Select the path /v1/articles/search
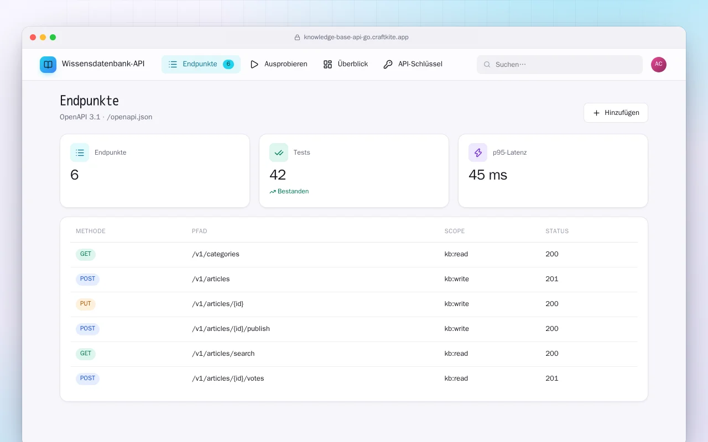The height and width of the screenshot is (442, 708). coord(223,354)
